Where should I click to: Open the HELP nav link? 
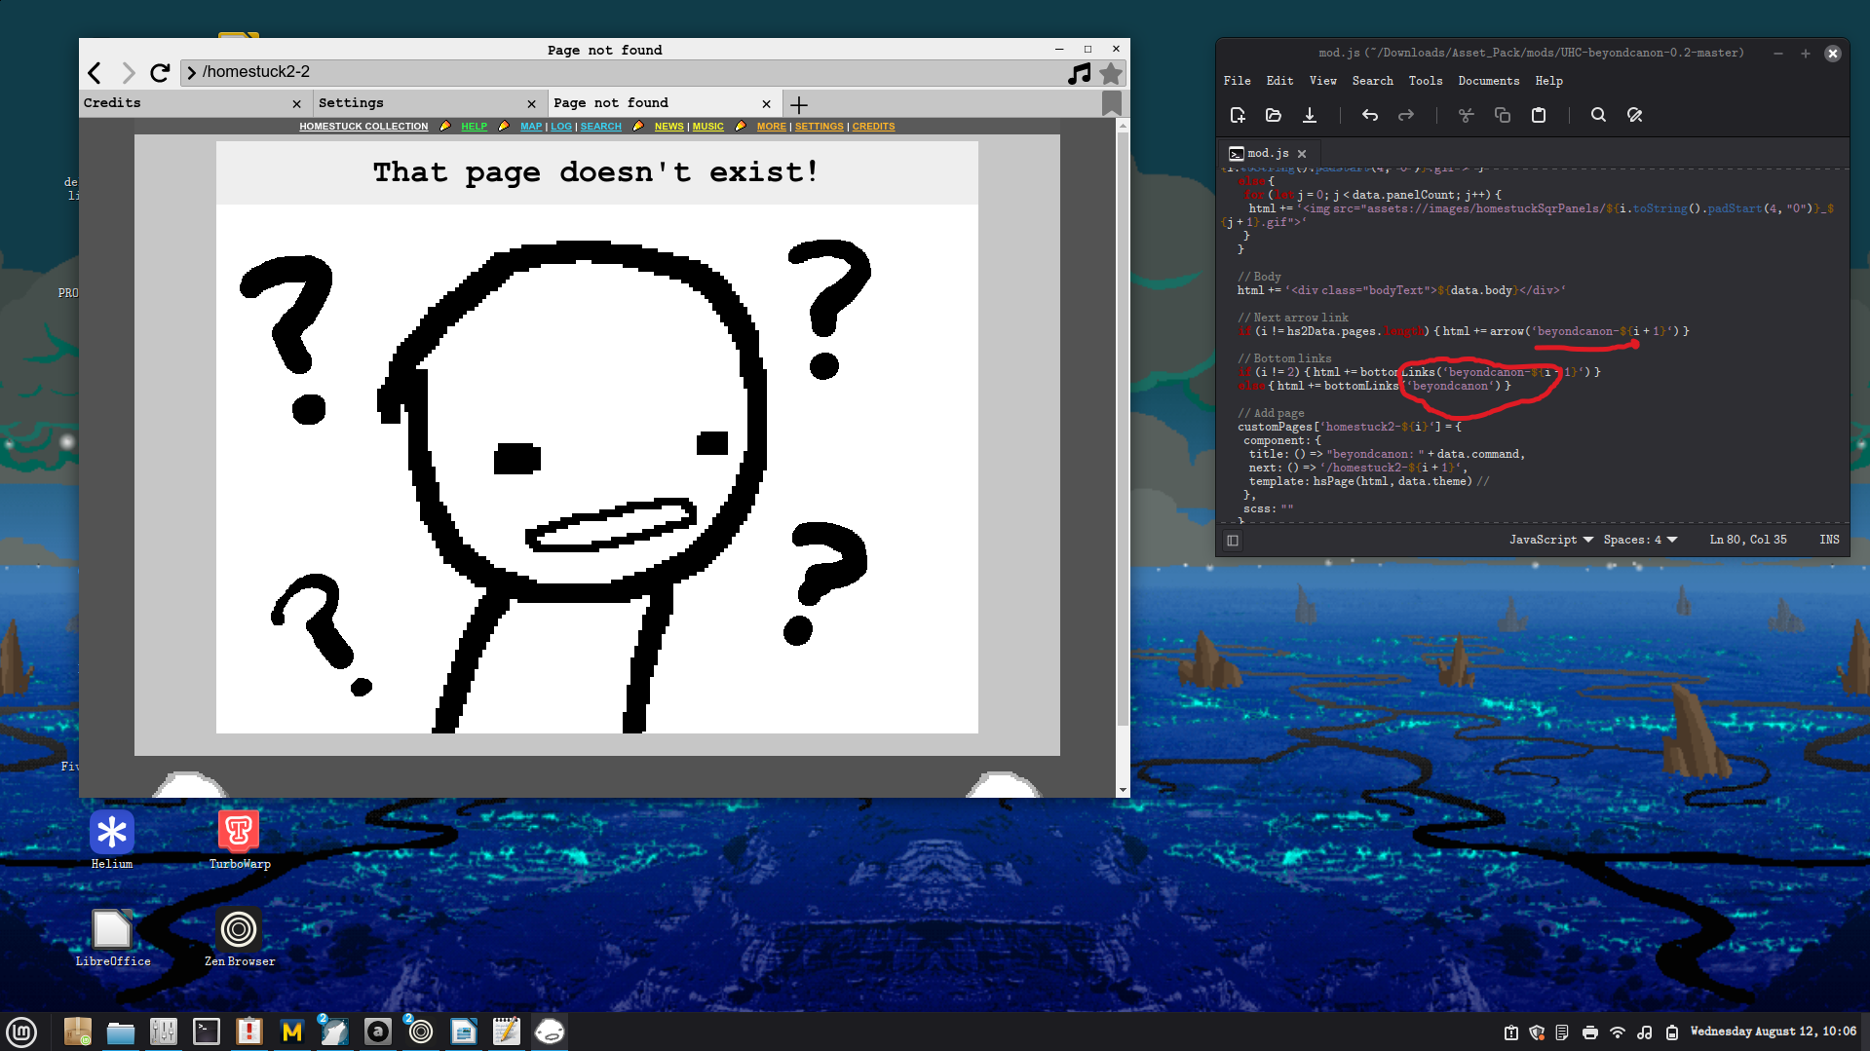[x=475, y=127]
